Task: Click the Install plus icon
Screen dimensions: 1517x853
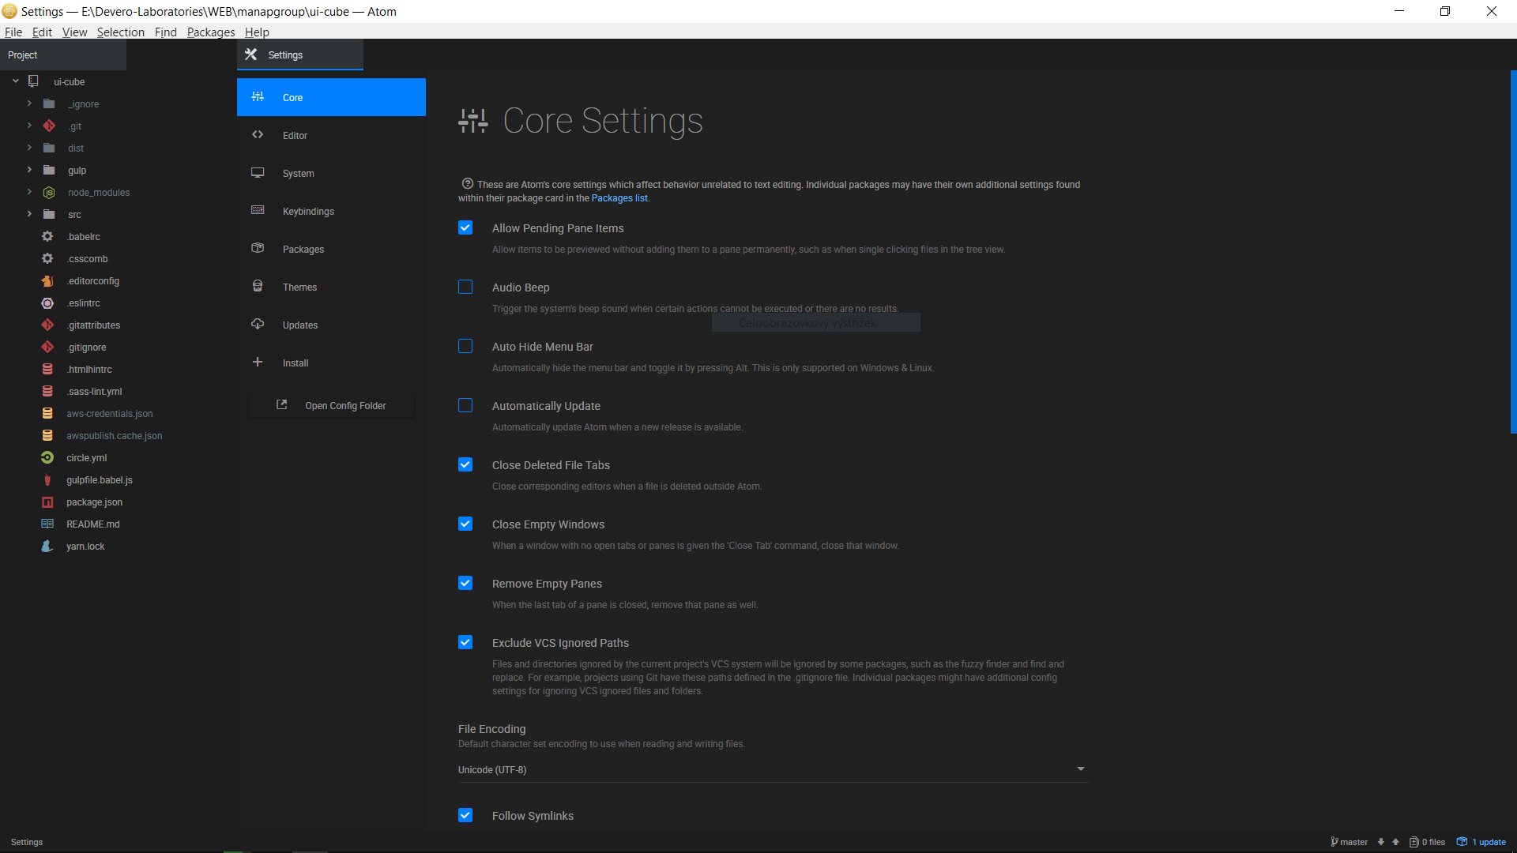Action: (x=257, y=362)
